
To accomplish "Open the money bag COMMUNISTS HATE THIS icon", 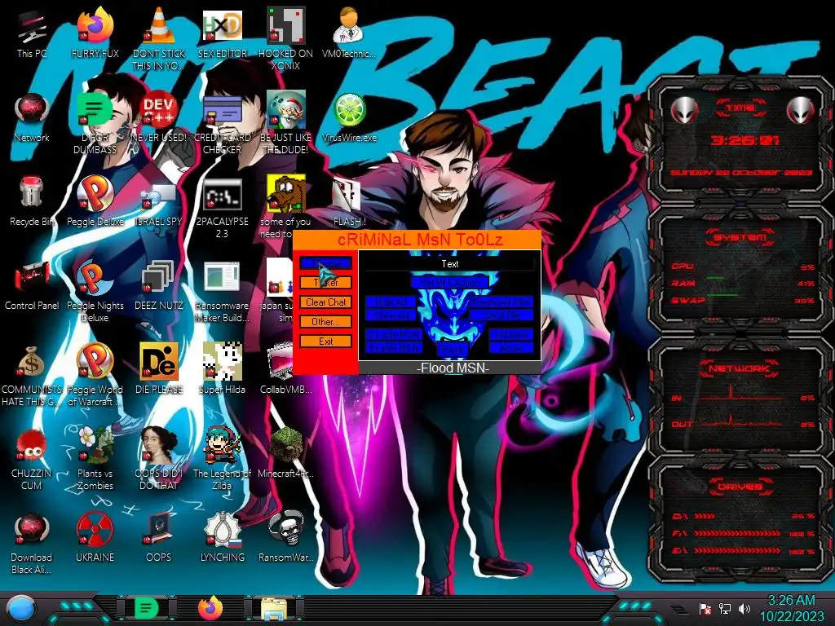I will [32, 376].
